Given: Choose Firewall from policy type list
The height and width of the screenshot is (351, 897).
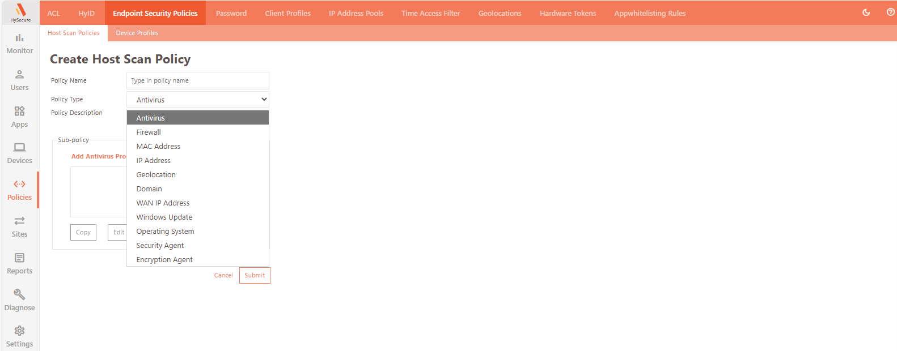Looking at the screenshot, I should (149, 132).
